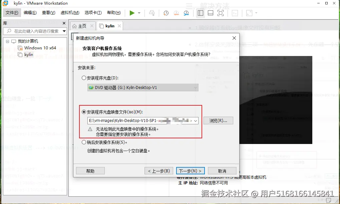This screenshot has width=340, height=204.
Task: Close the 主页 tab
Action: 92,26
